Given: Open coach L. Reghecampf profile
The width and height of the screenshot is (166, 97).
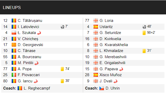Looking at the screenshot, I should [37, 88].
